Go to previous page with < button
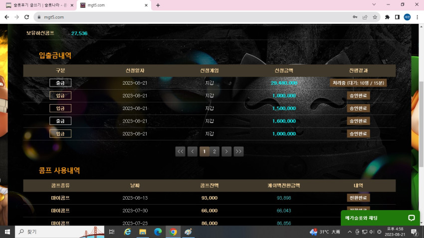This screenshot has height=238, width=424. 192,151
